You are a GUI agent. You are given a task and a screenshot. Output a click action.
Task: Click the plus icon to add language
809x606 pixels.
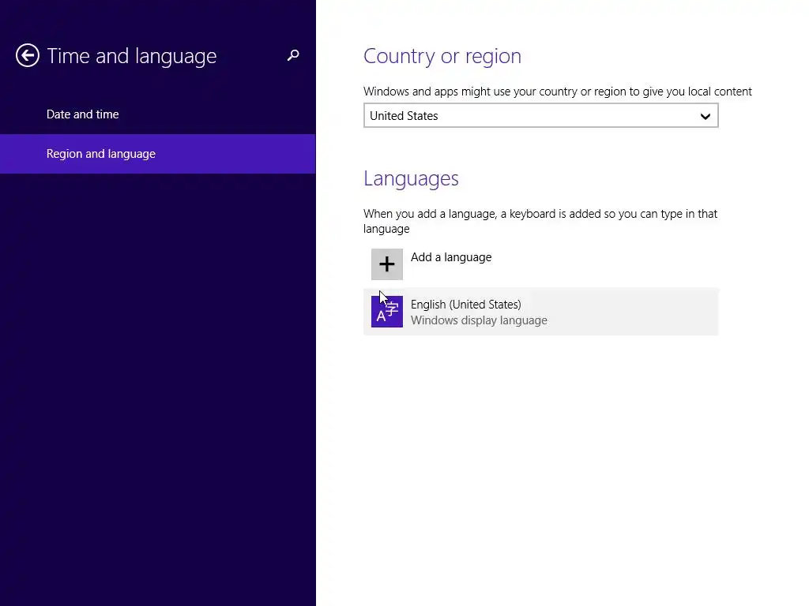click(x=387, y=264)
